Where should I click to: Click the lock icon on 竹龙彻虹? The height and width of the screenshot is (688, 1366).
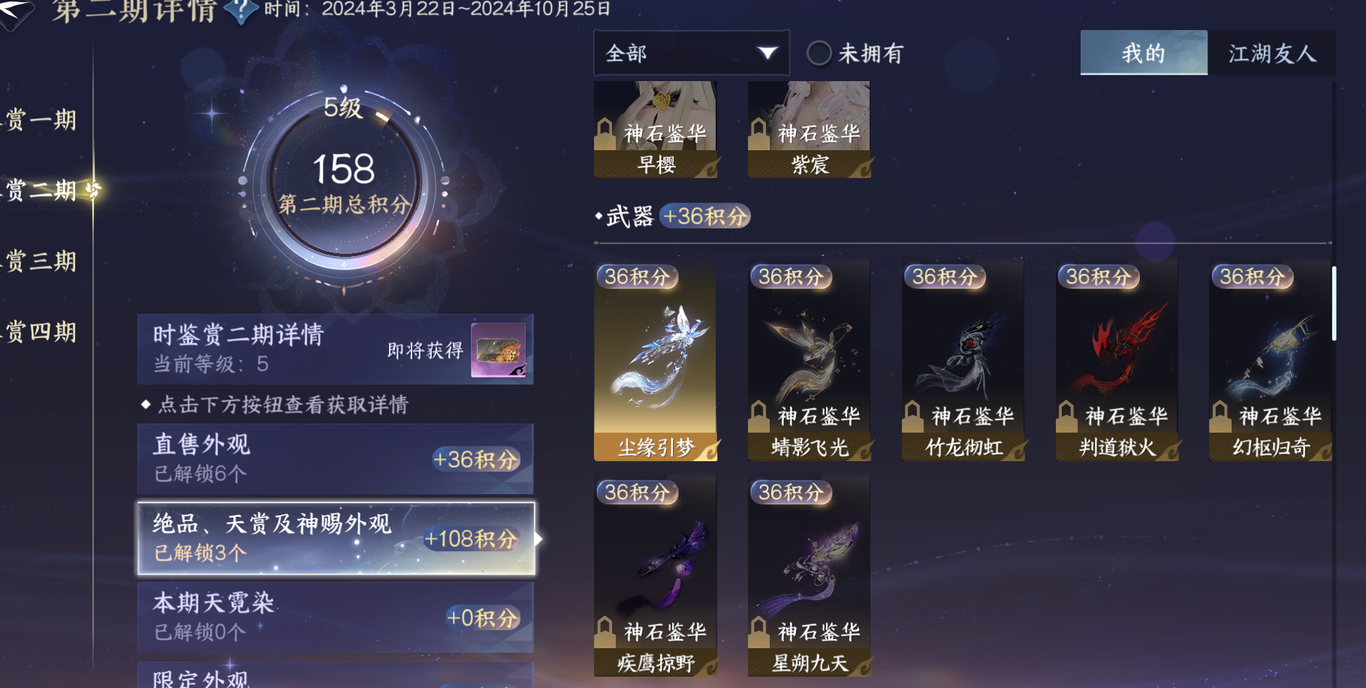click(912, 416)
